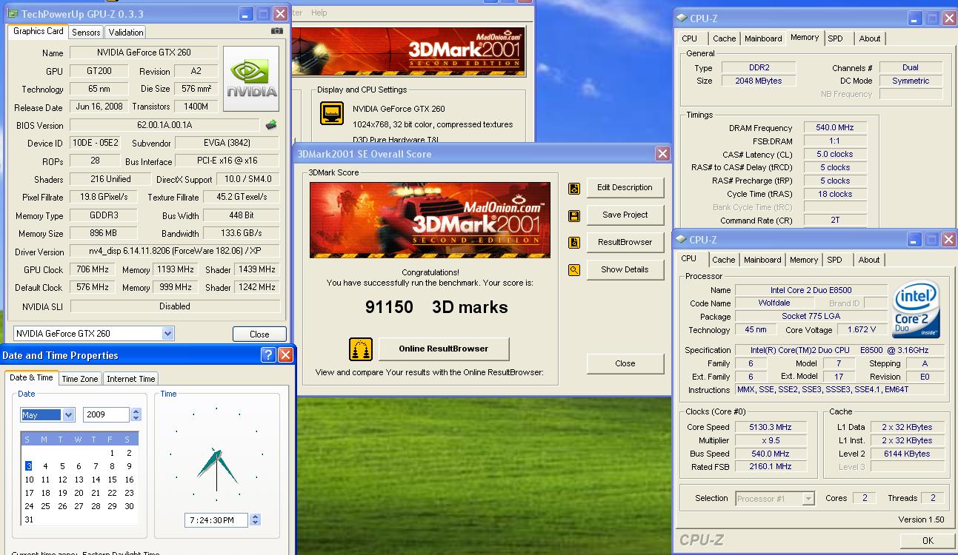Click the analog clock face
Screen dimensions: 958x555
pos(216,455)
